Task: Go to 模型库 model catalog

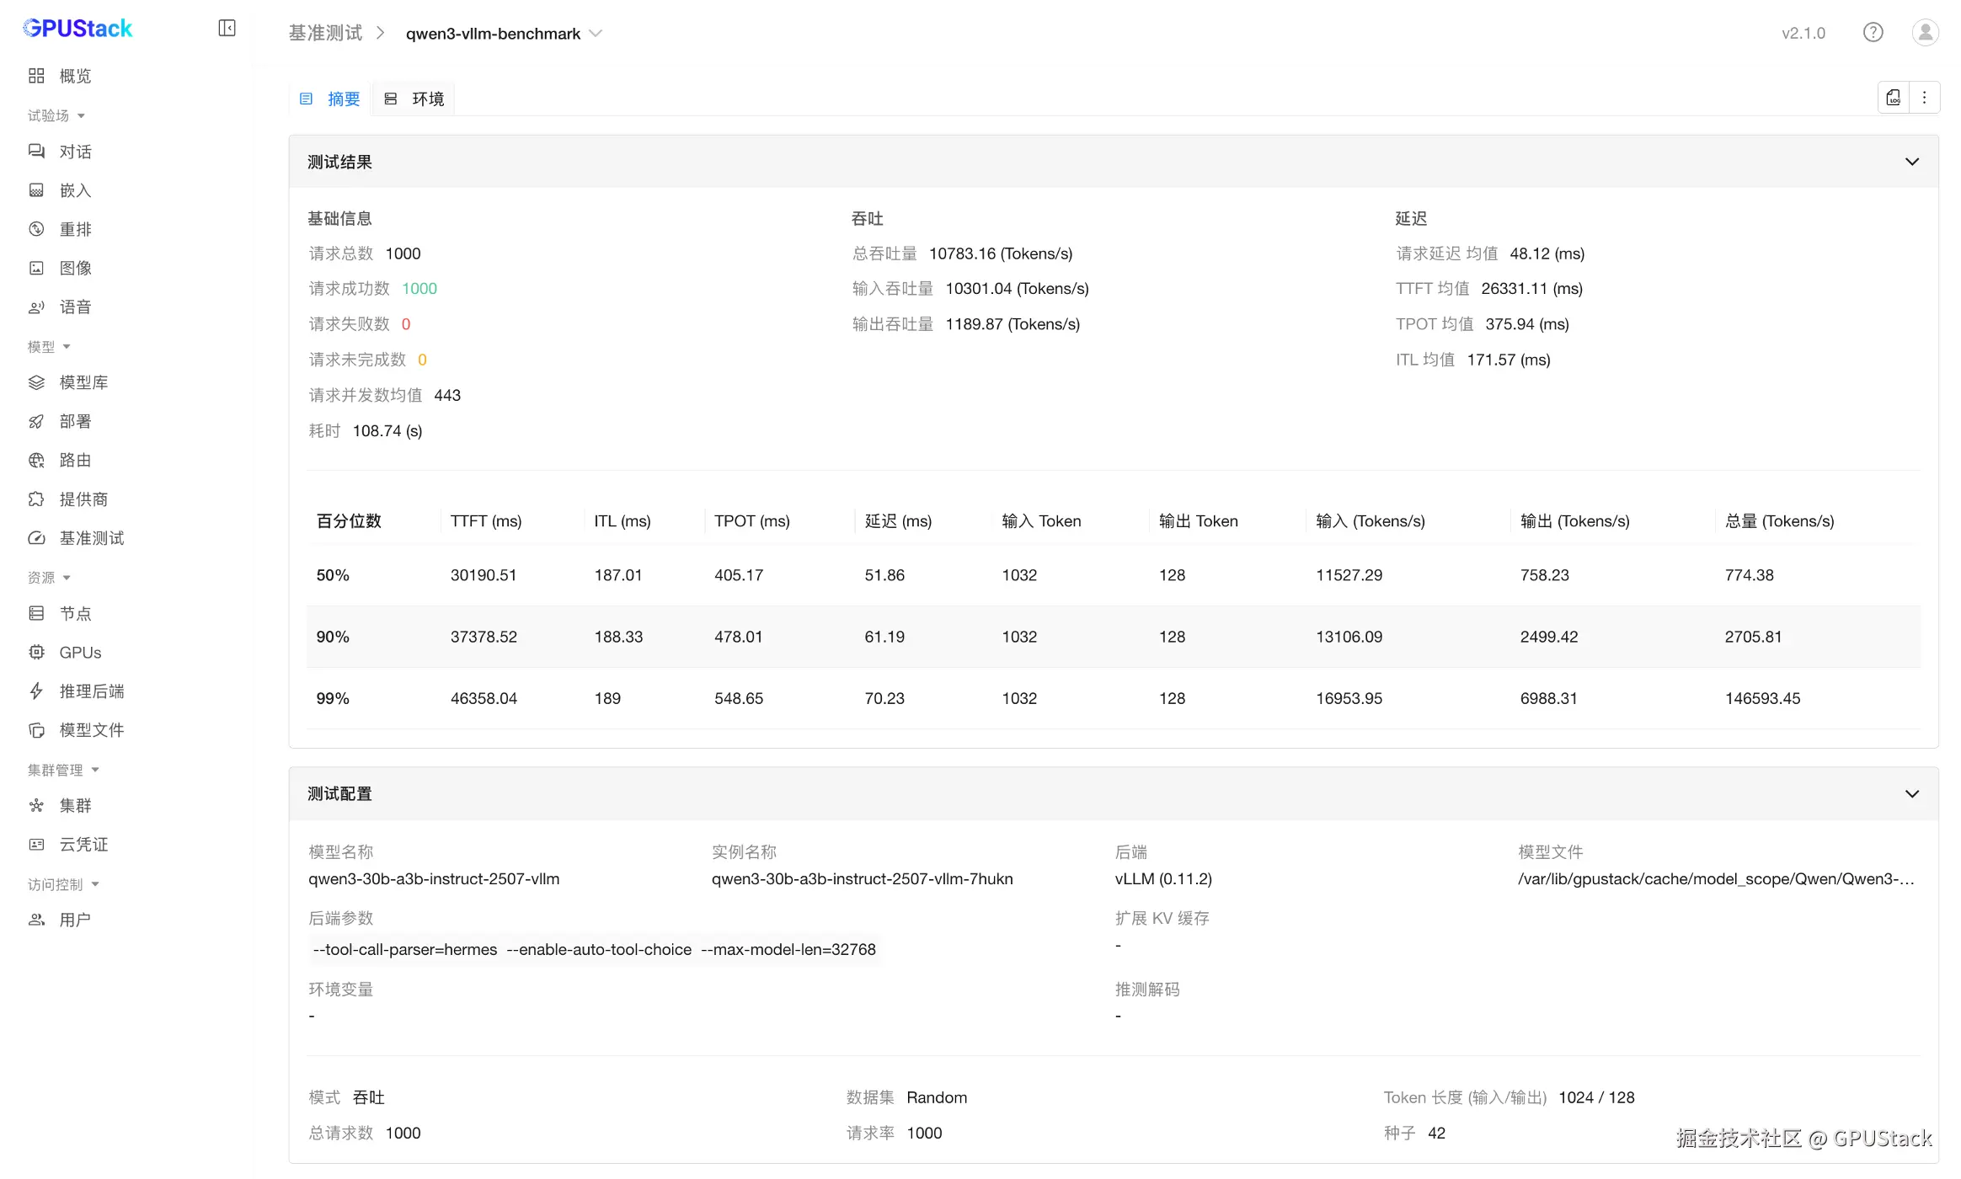Action: (x=83, y=382)
